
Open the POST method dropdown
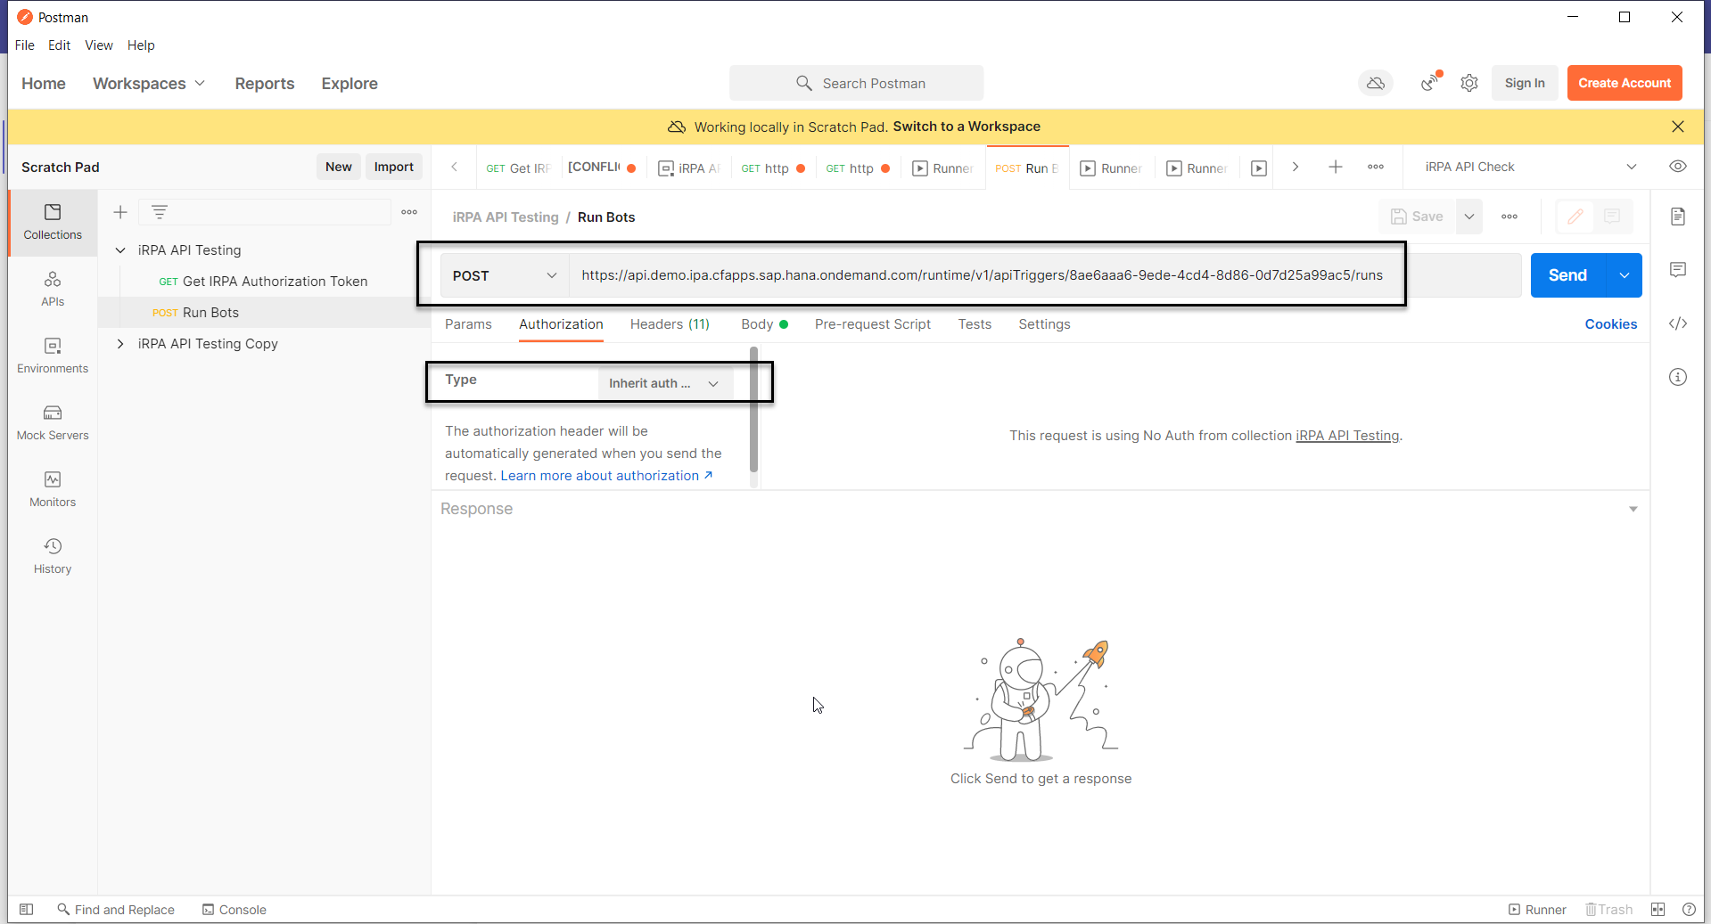click(x=505, y=275)
